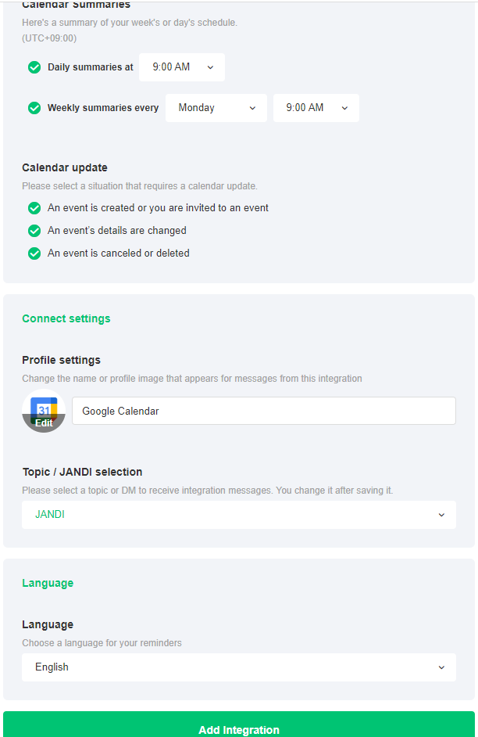This screenshot has width=478, height=737.
Task: Click the Language section heading in green
Action: coord(48,583)
